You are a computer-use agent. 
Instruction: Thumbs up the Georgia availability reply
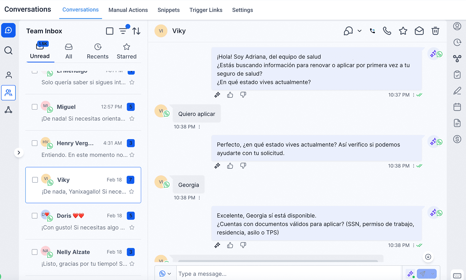pos(230,245)
